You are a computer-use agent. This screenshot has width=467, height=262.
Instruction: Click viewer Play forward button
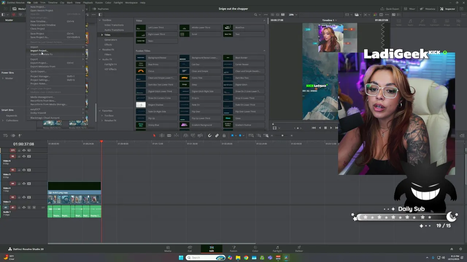pos(331,128)
